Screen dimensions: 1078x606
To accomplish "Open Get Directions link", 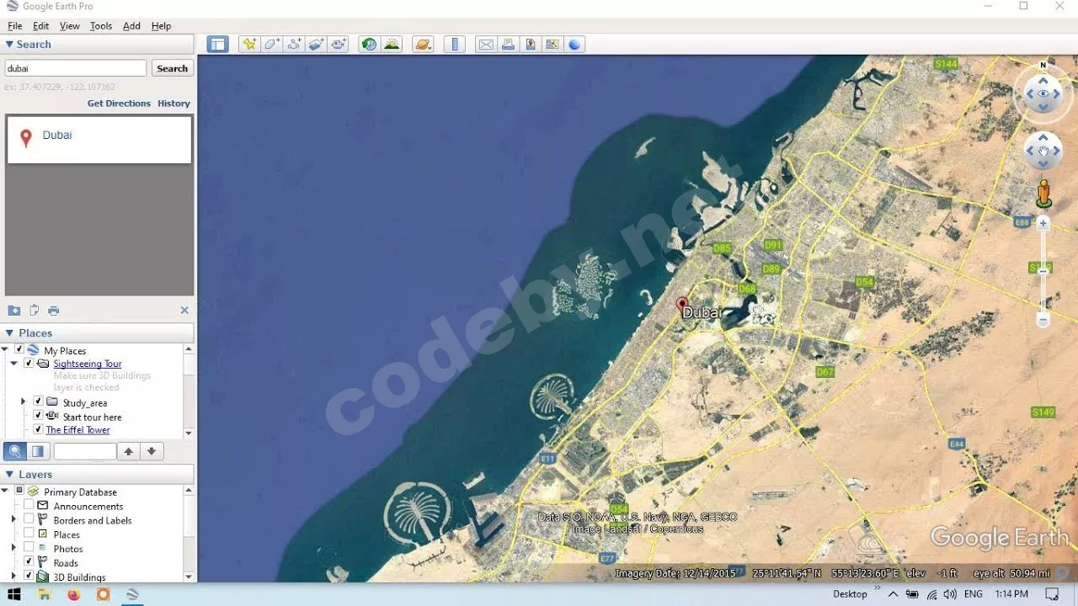I will tap(119, 104).
